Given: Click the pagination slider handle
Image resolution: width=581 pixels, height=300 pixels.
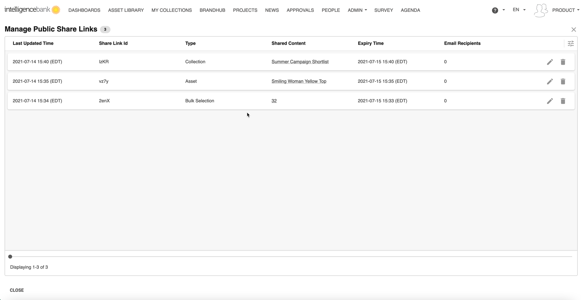Looking at the screenshot, I should tap(10, 257).
